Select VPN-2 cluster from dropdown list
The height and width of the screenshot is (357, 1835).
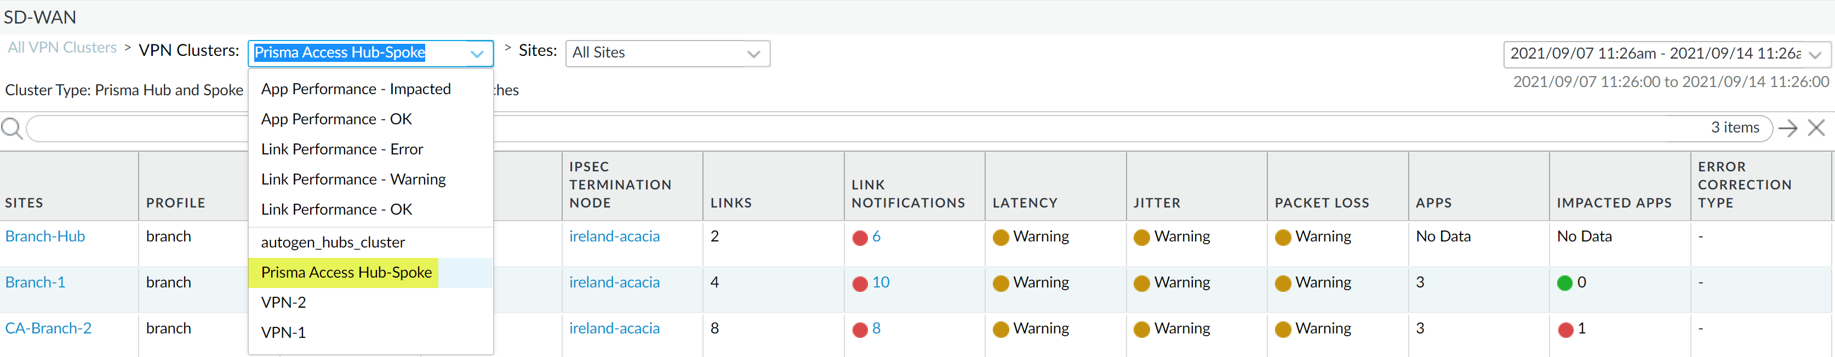point(283,302)
